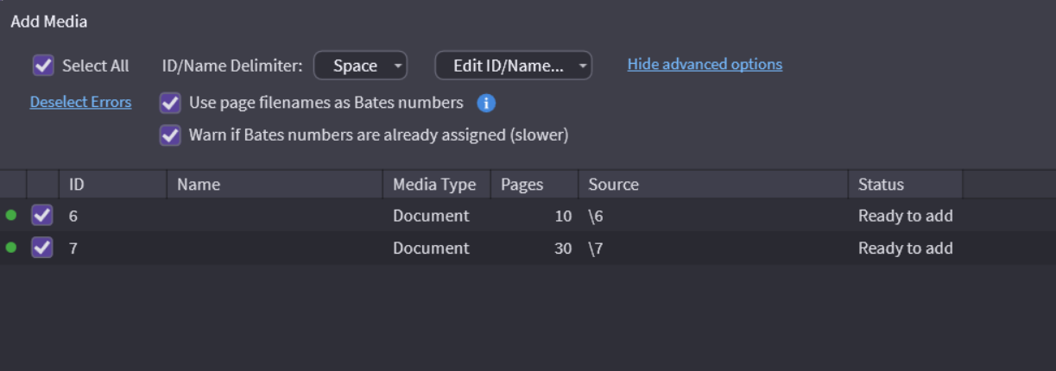Sort by the Media Type column header
Image resolution: width=1056 pixels, height=371 pixels.
(435, 185)
